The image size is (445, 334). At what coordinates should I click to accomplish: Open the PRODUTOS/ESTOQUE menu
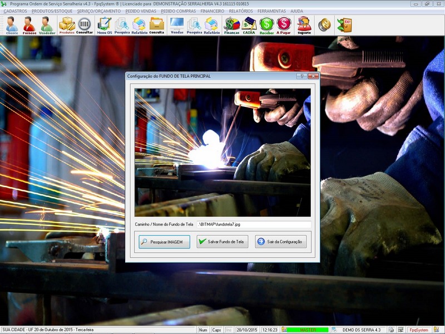[x=52, y=11]
